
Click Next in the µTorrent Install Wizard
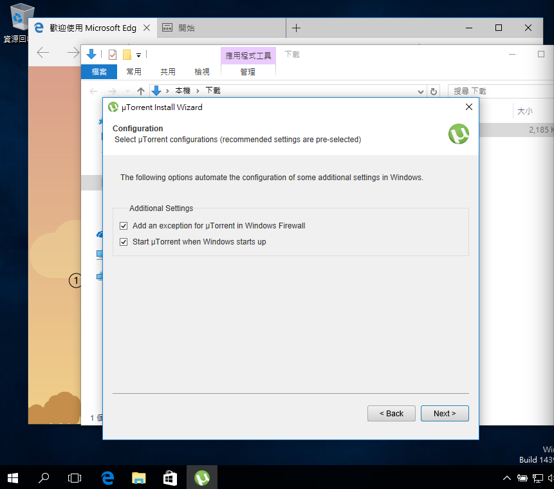445,413
